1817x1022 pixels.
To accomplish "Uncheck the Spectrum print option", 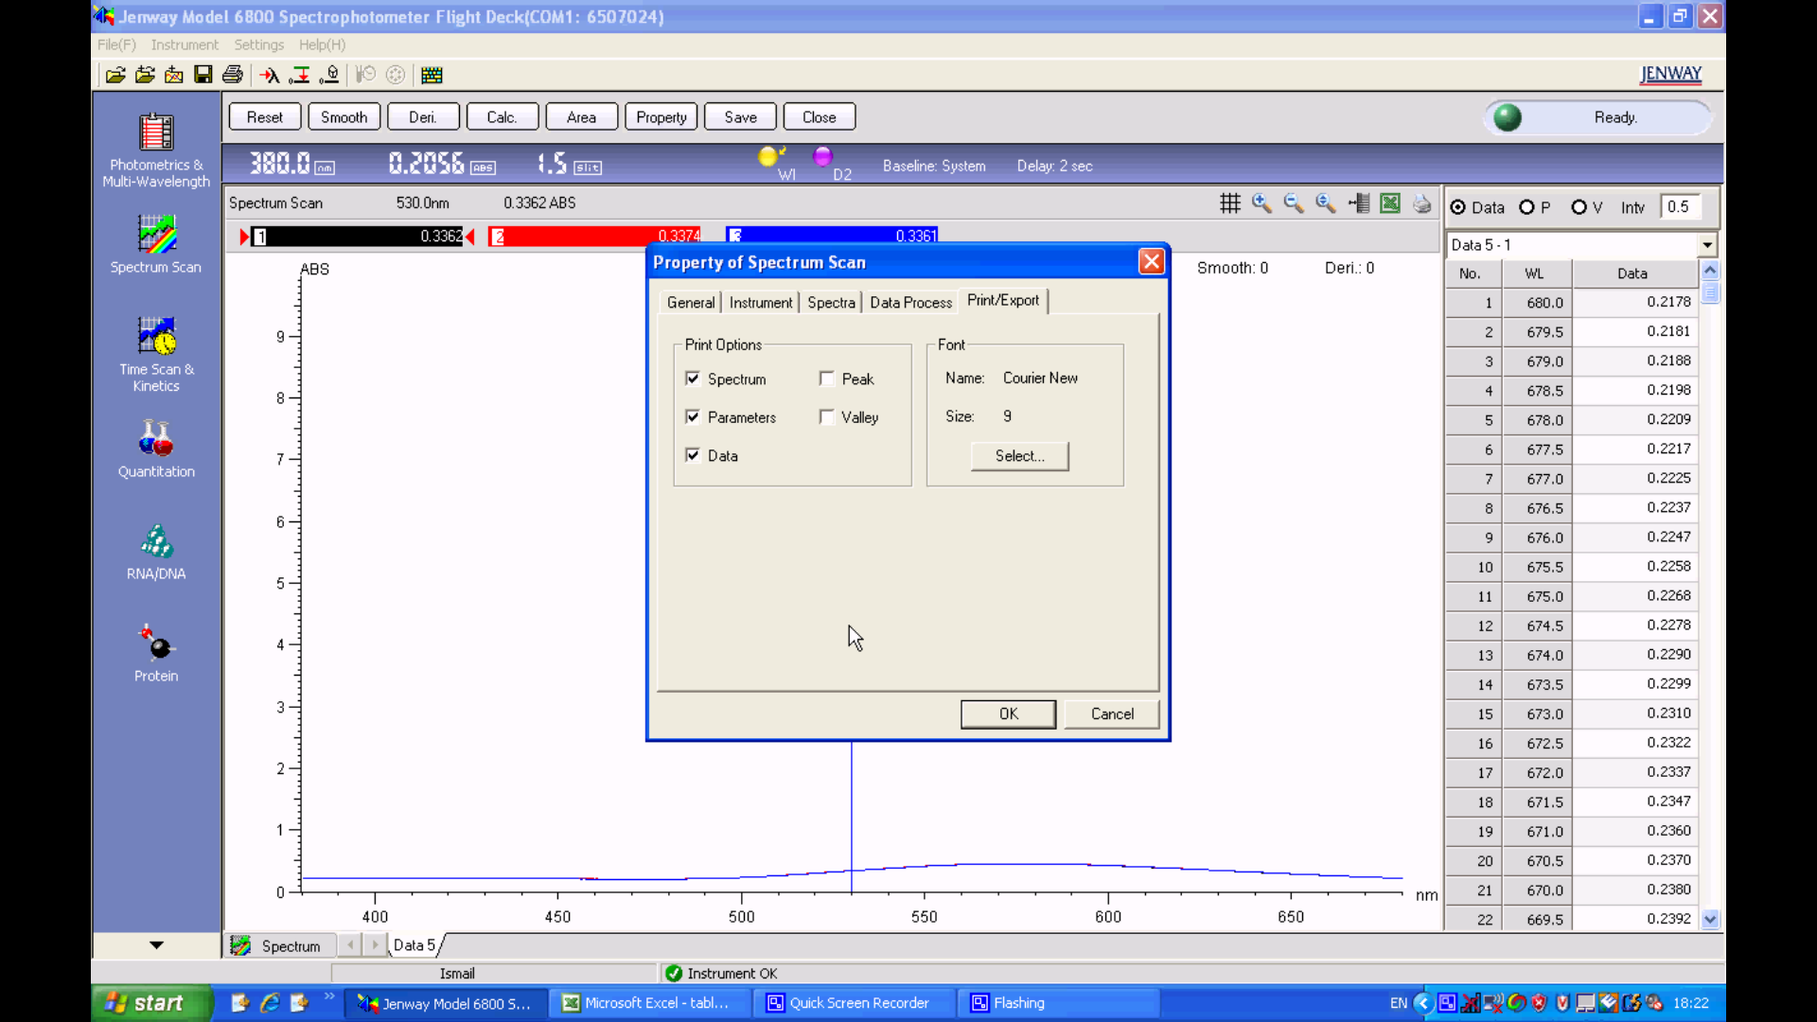I will coord(693,379).
